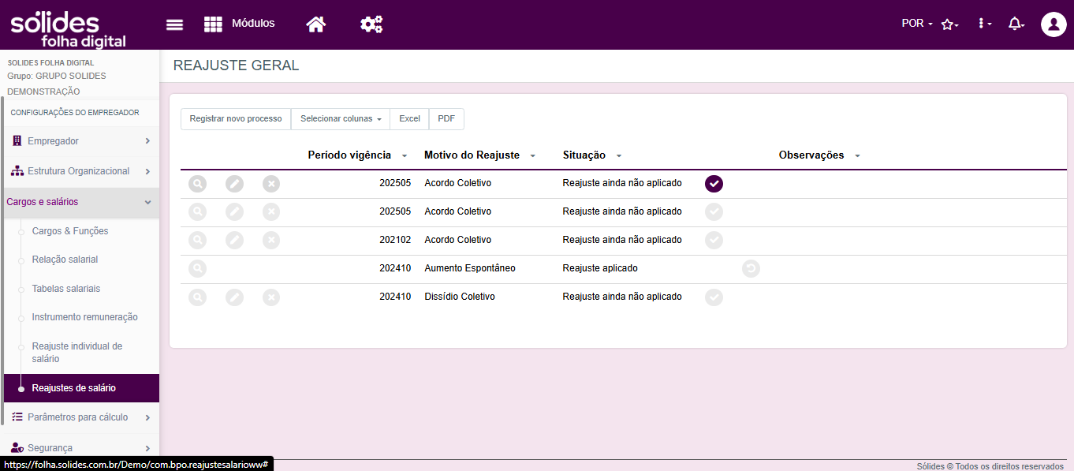Click the Aumento Espontâneo reason cell
The height and width of the screenshot is (471, 1074).
(x=470, y=268)
